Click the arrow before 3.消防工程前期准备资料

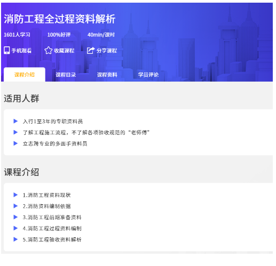pos(15,217)
